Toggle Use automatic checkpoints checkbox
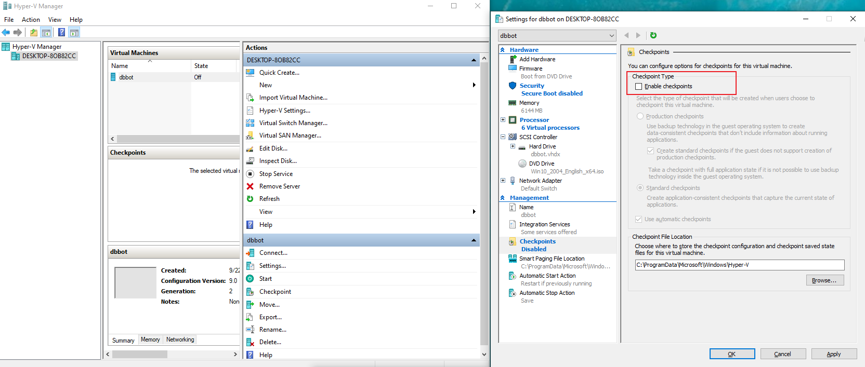 (638, 219)
